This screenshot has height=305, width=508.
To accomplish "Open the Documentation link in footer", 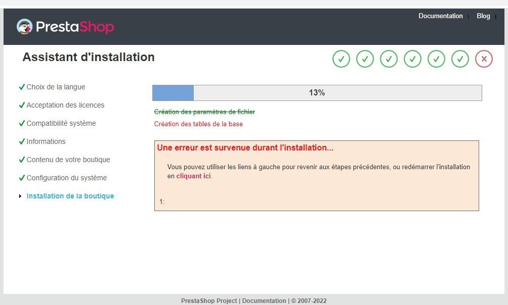I will pyautogui.click(x=264, y=301).
